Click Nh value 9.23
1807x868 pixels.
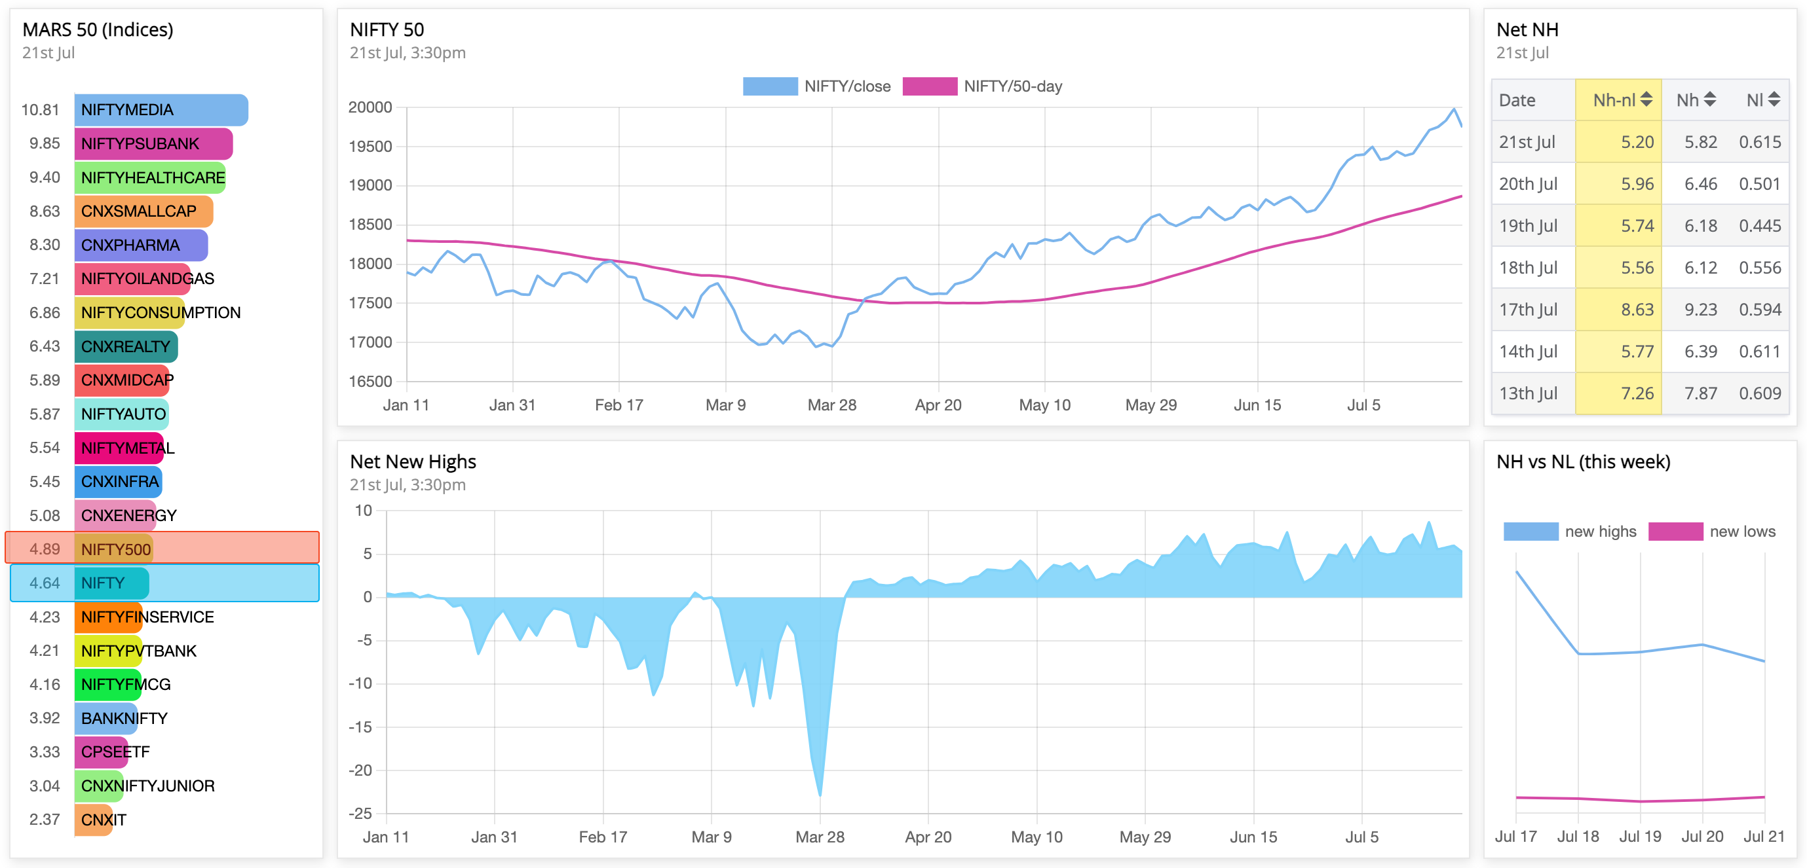tap(1700, 310)
